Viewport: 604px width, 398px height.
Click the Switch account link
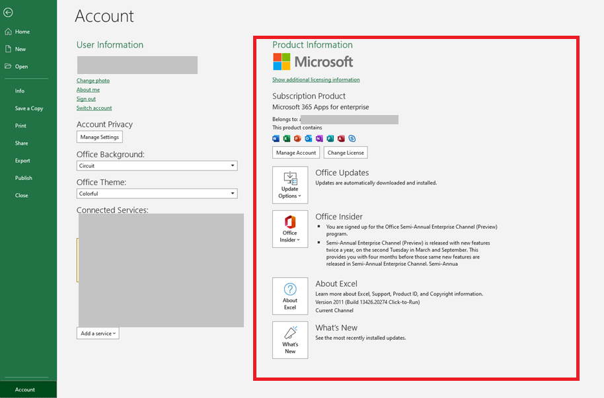point(94,108)
